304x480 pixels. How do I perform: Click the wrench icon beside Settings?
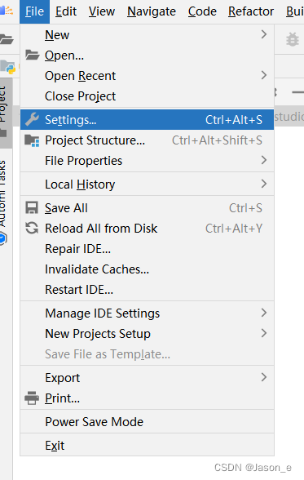point(32,119)
